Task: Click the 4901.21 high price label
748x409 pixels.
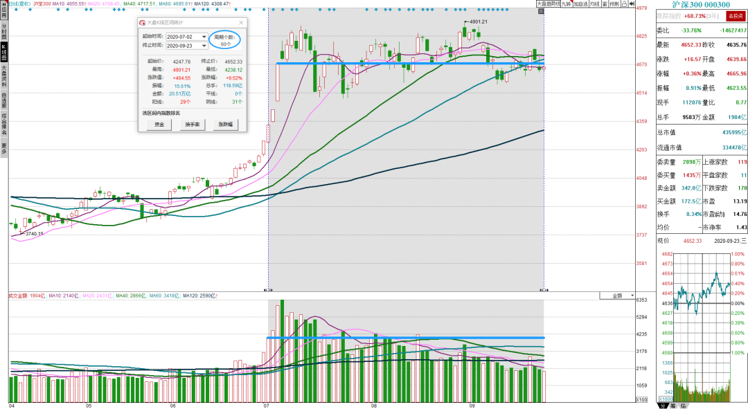Action: pyautogui.click(x=479, y=22)
